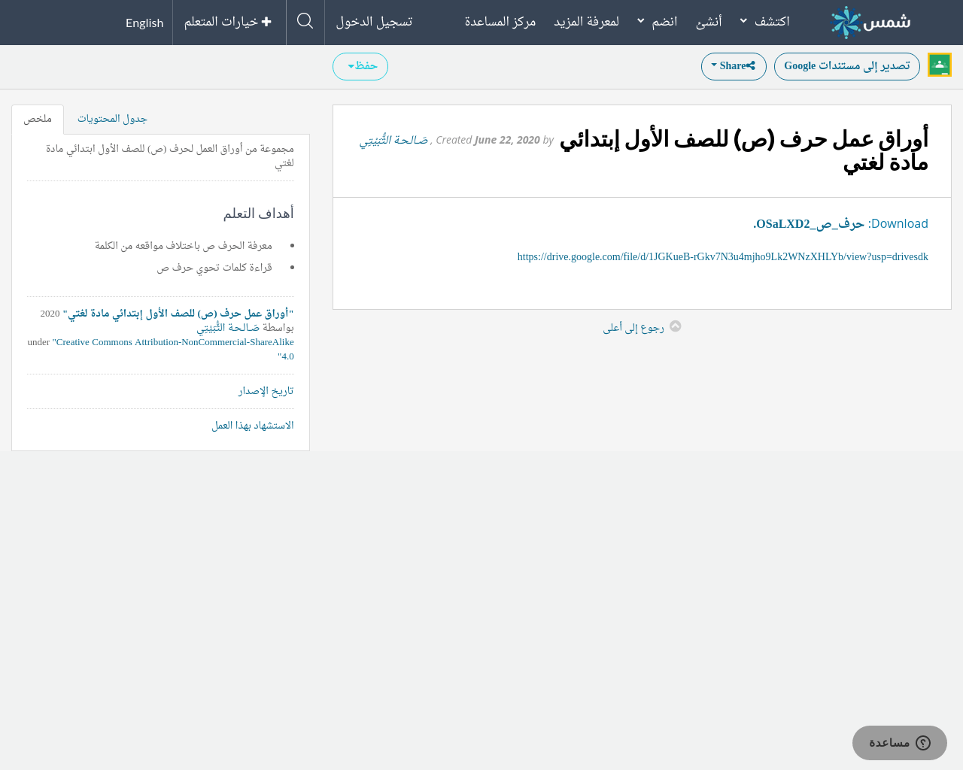963x770 pixels.
Task: Open the حفظ save dropdown
Action: click(360, 66)
